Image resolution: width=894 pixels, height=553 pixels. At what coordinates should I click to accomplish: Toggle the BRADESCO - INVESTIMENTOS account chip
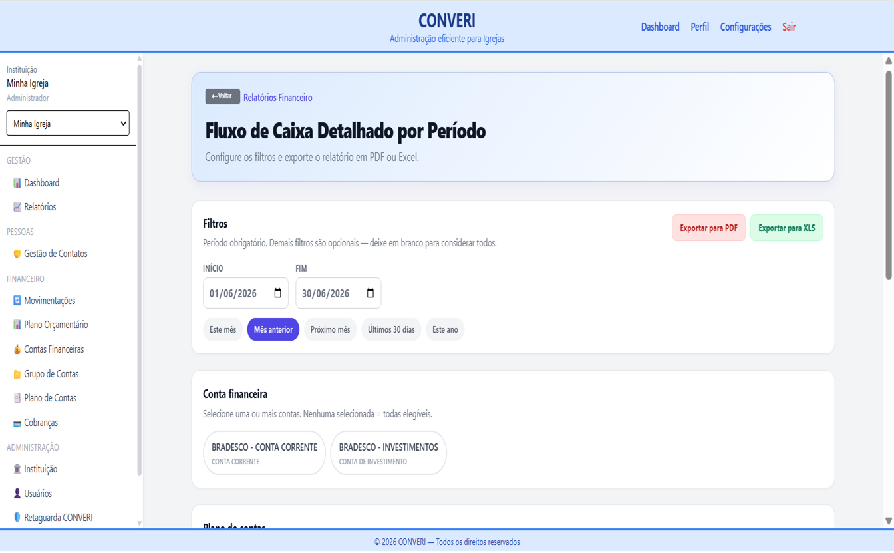[388, 453]
